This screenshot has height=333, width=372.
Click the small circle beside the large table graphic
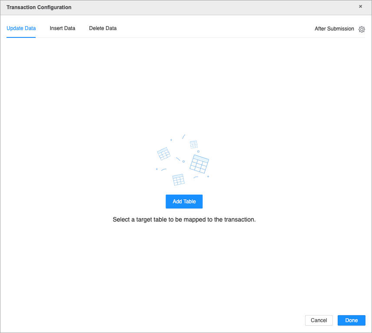(x=183, y=161)
